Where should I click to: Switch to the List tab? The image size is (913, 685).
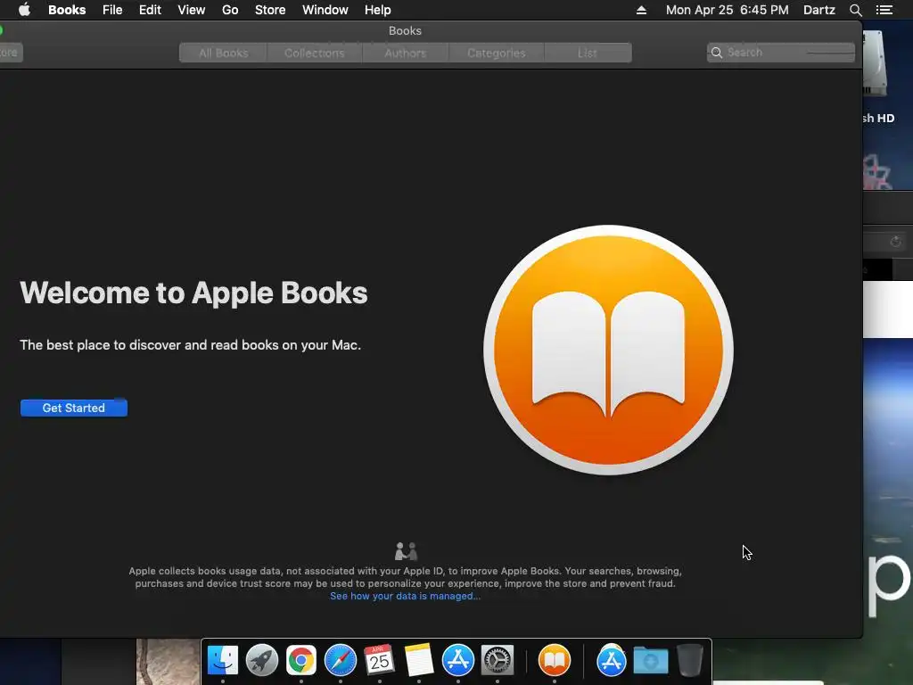(588, 53)
